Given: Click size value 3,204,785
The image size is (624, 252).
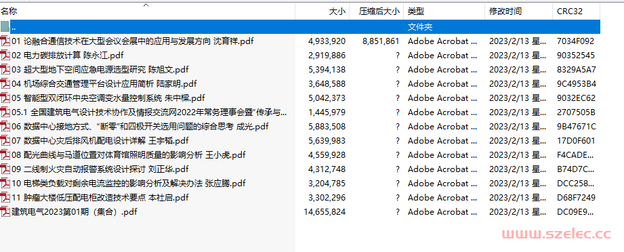Looking at the screenshot, I should click(x=327, y=184).
